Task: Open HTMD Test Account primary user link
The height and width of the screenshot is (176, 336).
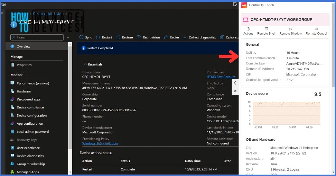Action: click(221, 77)
